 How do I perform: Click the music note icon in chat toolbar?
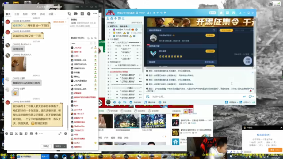click(x=26, y=133)
